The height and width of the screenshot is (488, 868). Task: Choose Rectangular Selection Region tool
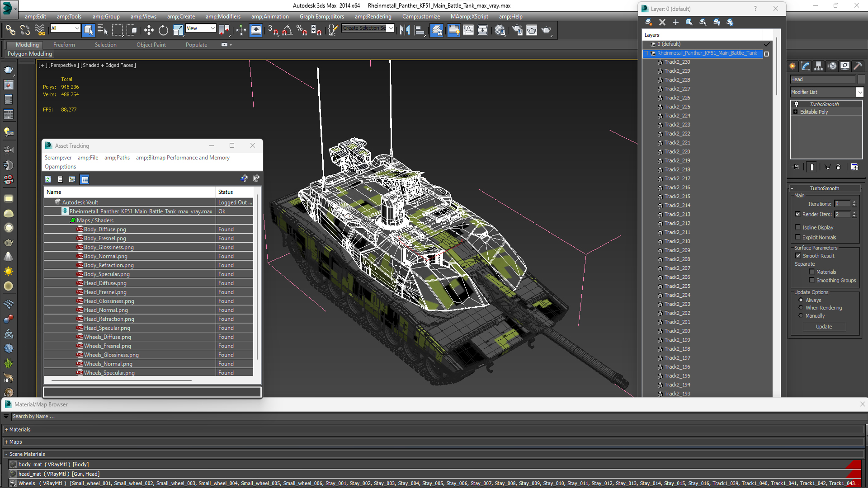pyautogui.click(x=117, y=30)
